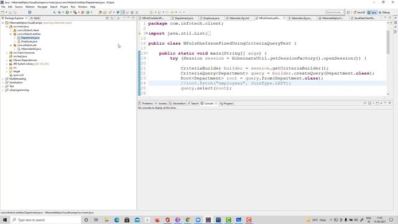Maximize the Package Explorer panel
The height and width of the screenshot is (224, 398).
pyautogui.click(x=133, y=18)
